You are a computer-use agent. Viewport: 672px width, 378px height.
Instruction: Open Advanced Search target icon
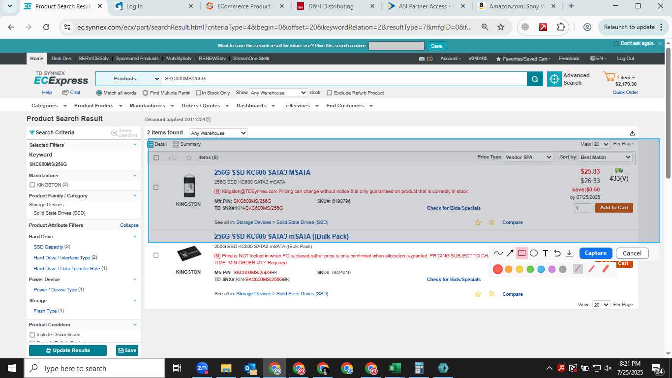coord(554,79)
